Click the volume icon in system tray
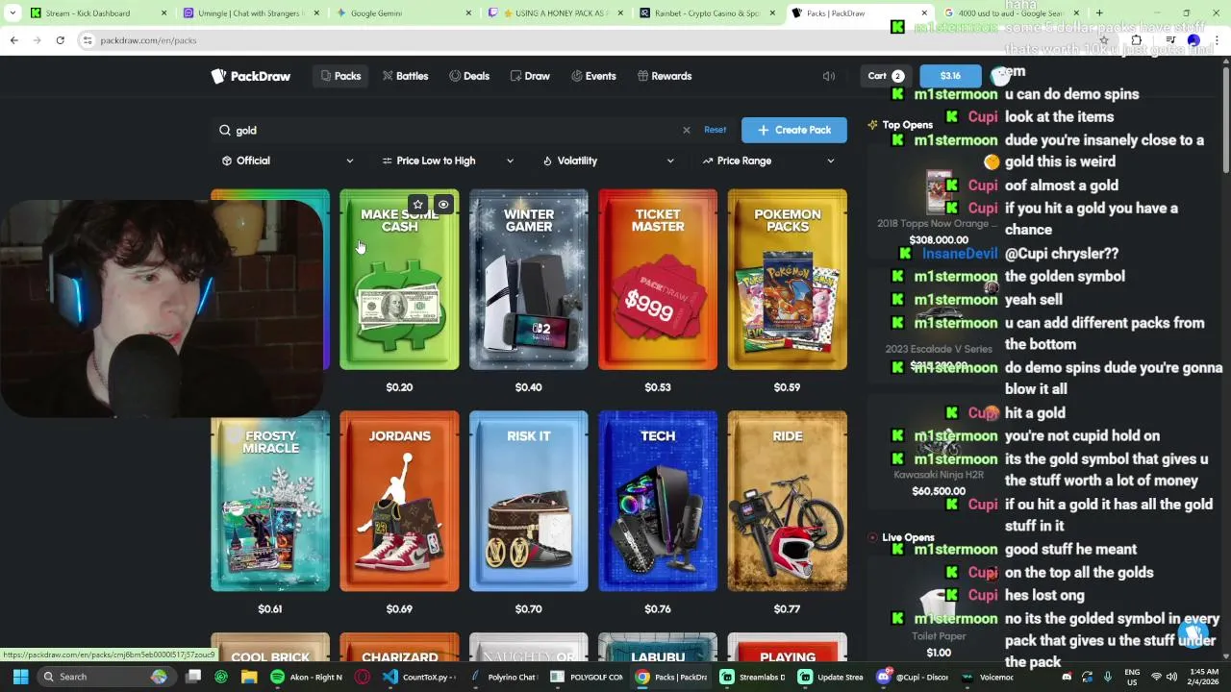This screenshot has width=1231, height=692. pyautogui.click(x=1171, y=677)
